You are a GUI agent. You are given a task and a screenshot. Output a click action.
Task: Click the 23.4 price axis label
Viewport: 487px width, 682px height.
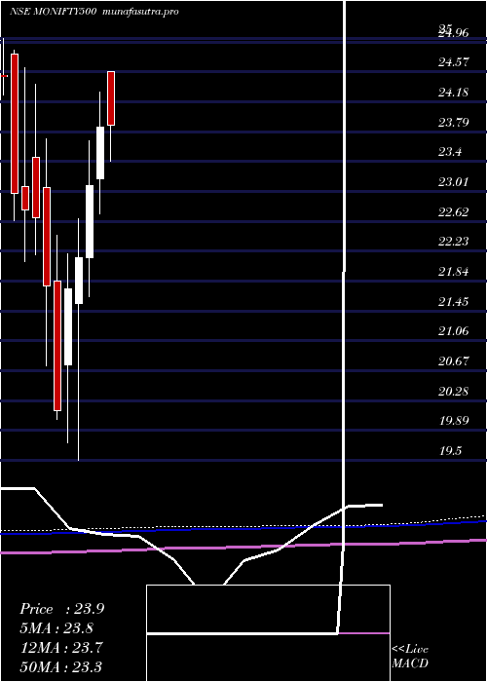click(450, 152)
